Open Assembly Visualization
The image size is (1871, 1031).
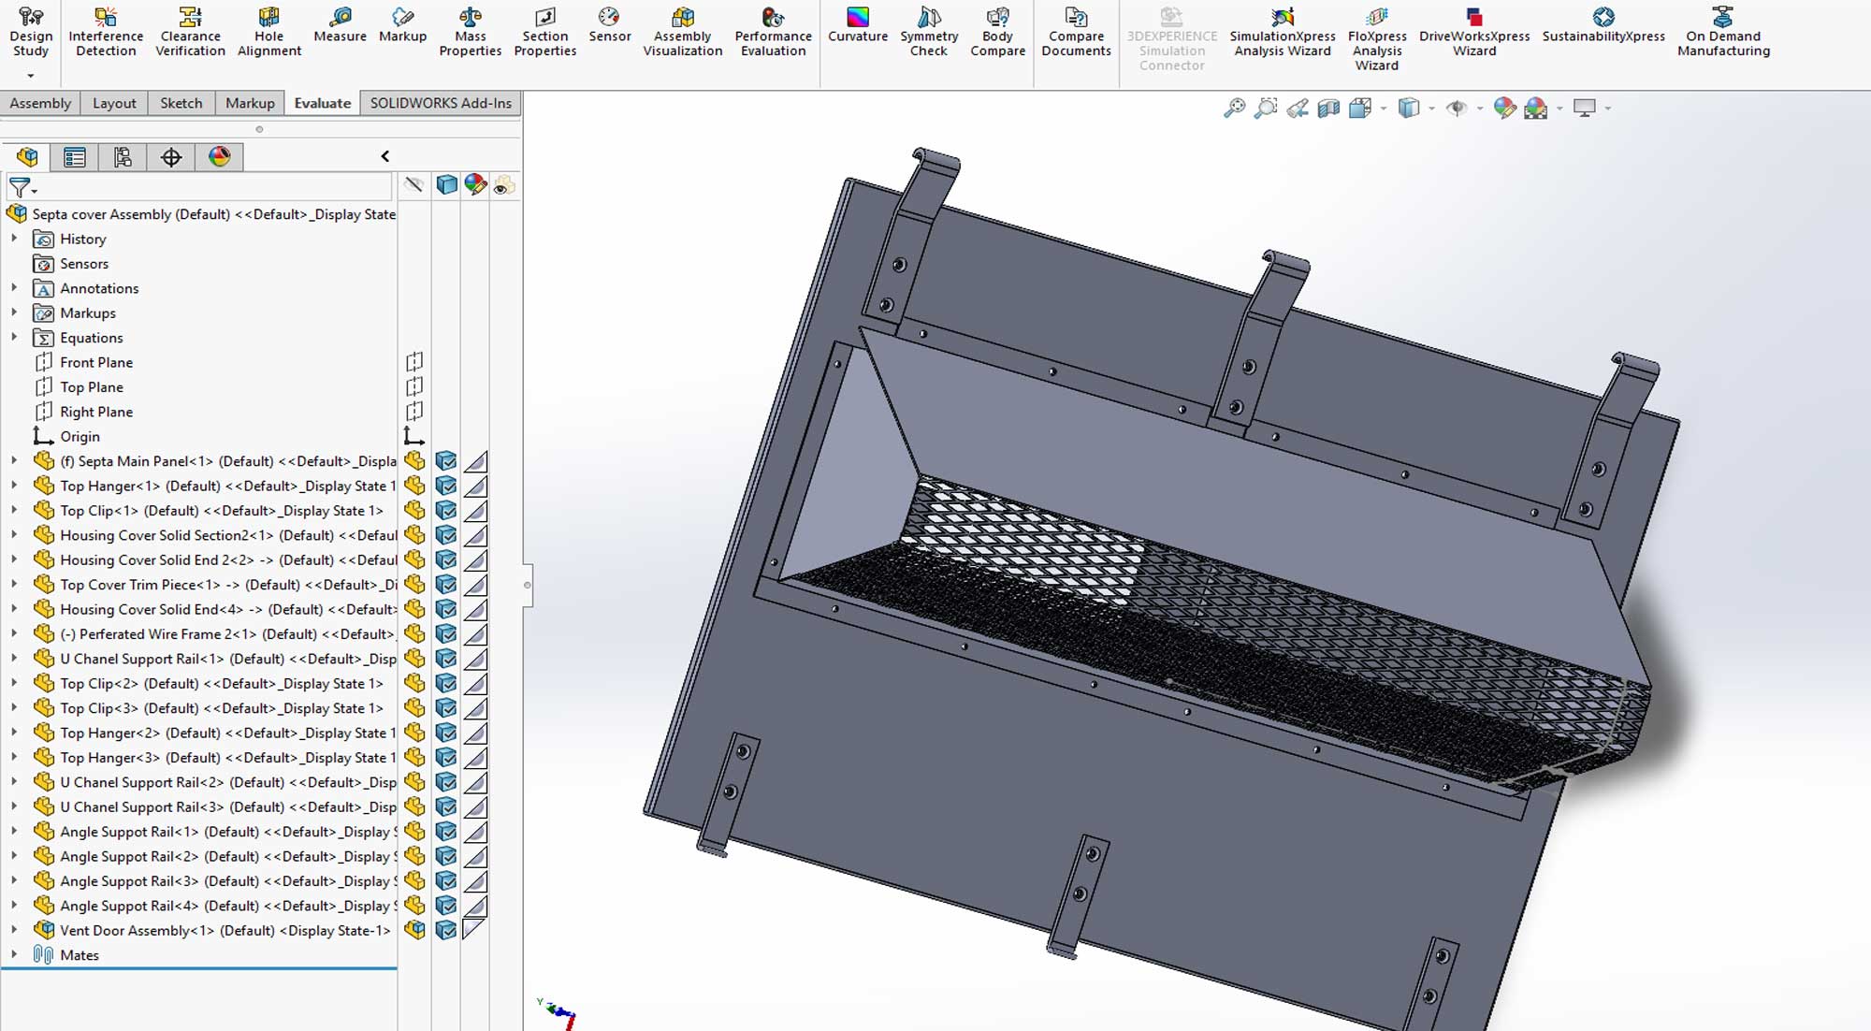(682, 33)
